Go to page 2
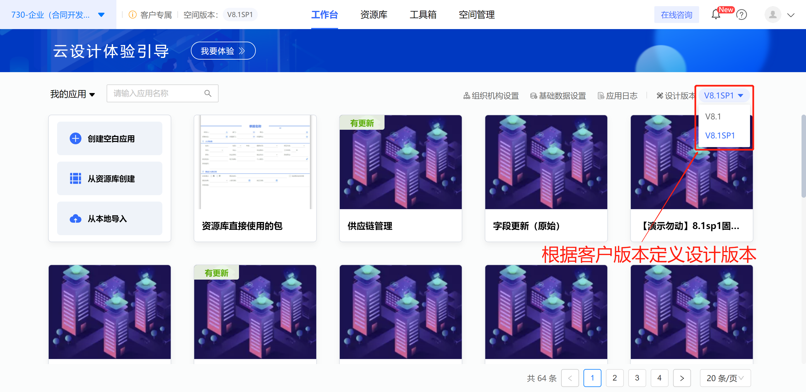806x392 pixels. (614, 378)
